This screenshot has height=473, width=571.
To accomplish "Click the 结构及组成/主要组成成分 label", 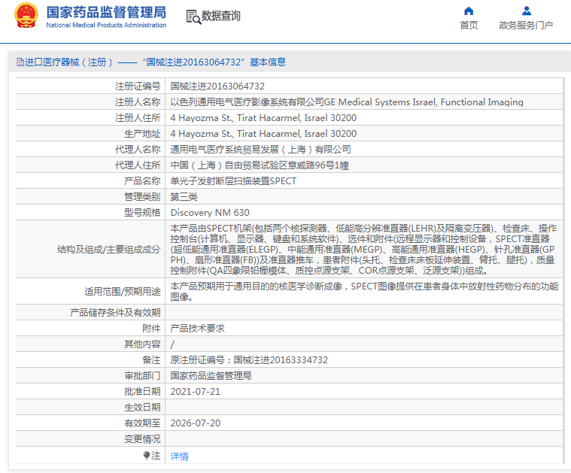I will [x=108, y=250].
